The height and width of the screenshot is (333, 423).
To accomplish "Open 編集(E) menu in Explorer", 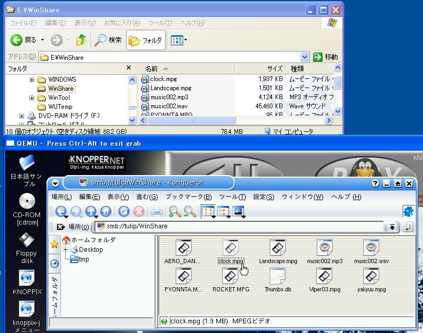I will point(56,23).
